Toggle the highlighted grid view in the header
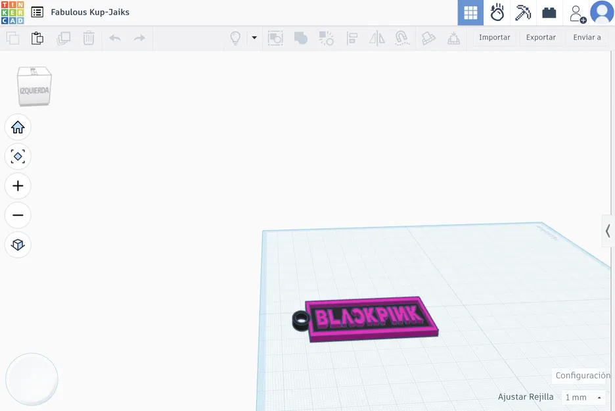Screen dimensions: 615x411 click(x=470, y=12)
